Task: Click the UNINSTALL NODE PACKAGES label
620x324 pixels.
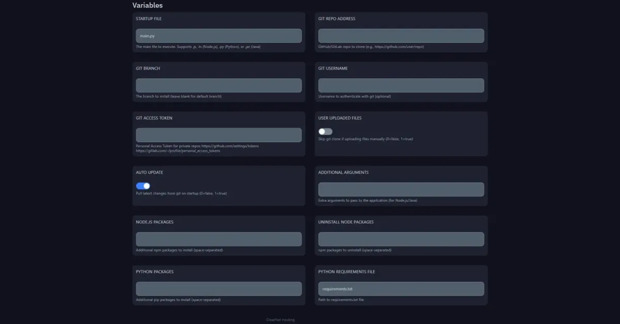Action: (x=346, y=222)
